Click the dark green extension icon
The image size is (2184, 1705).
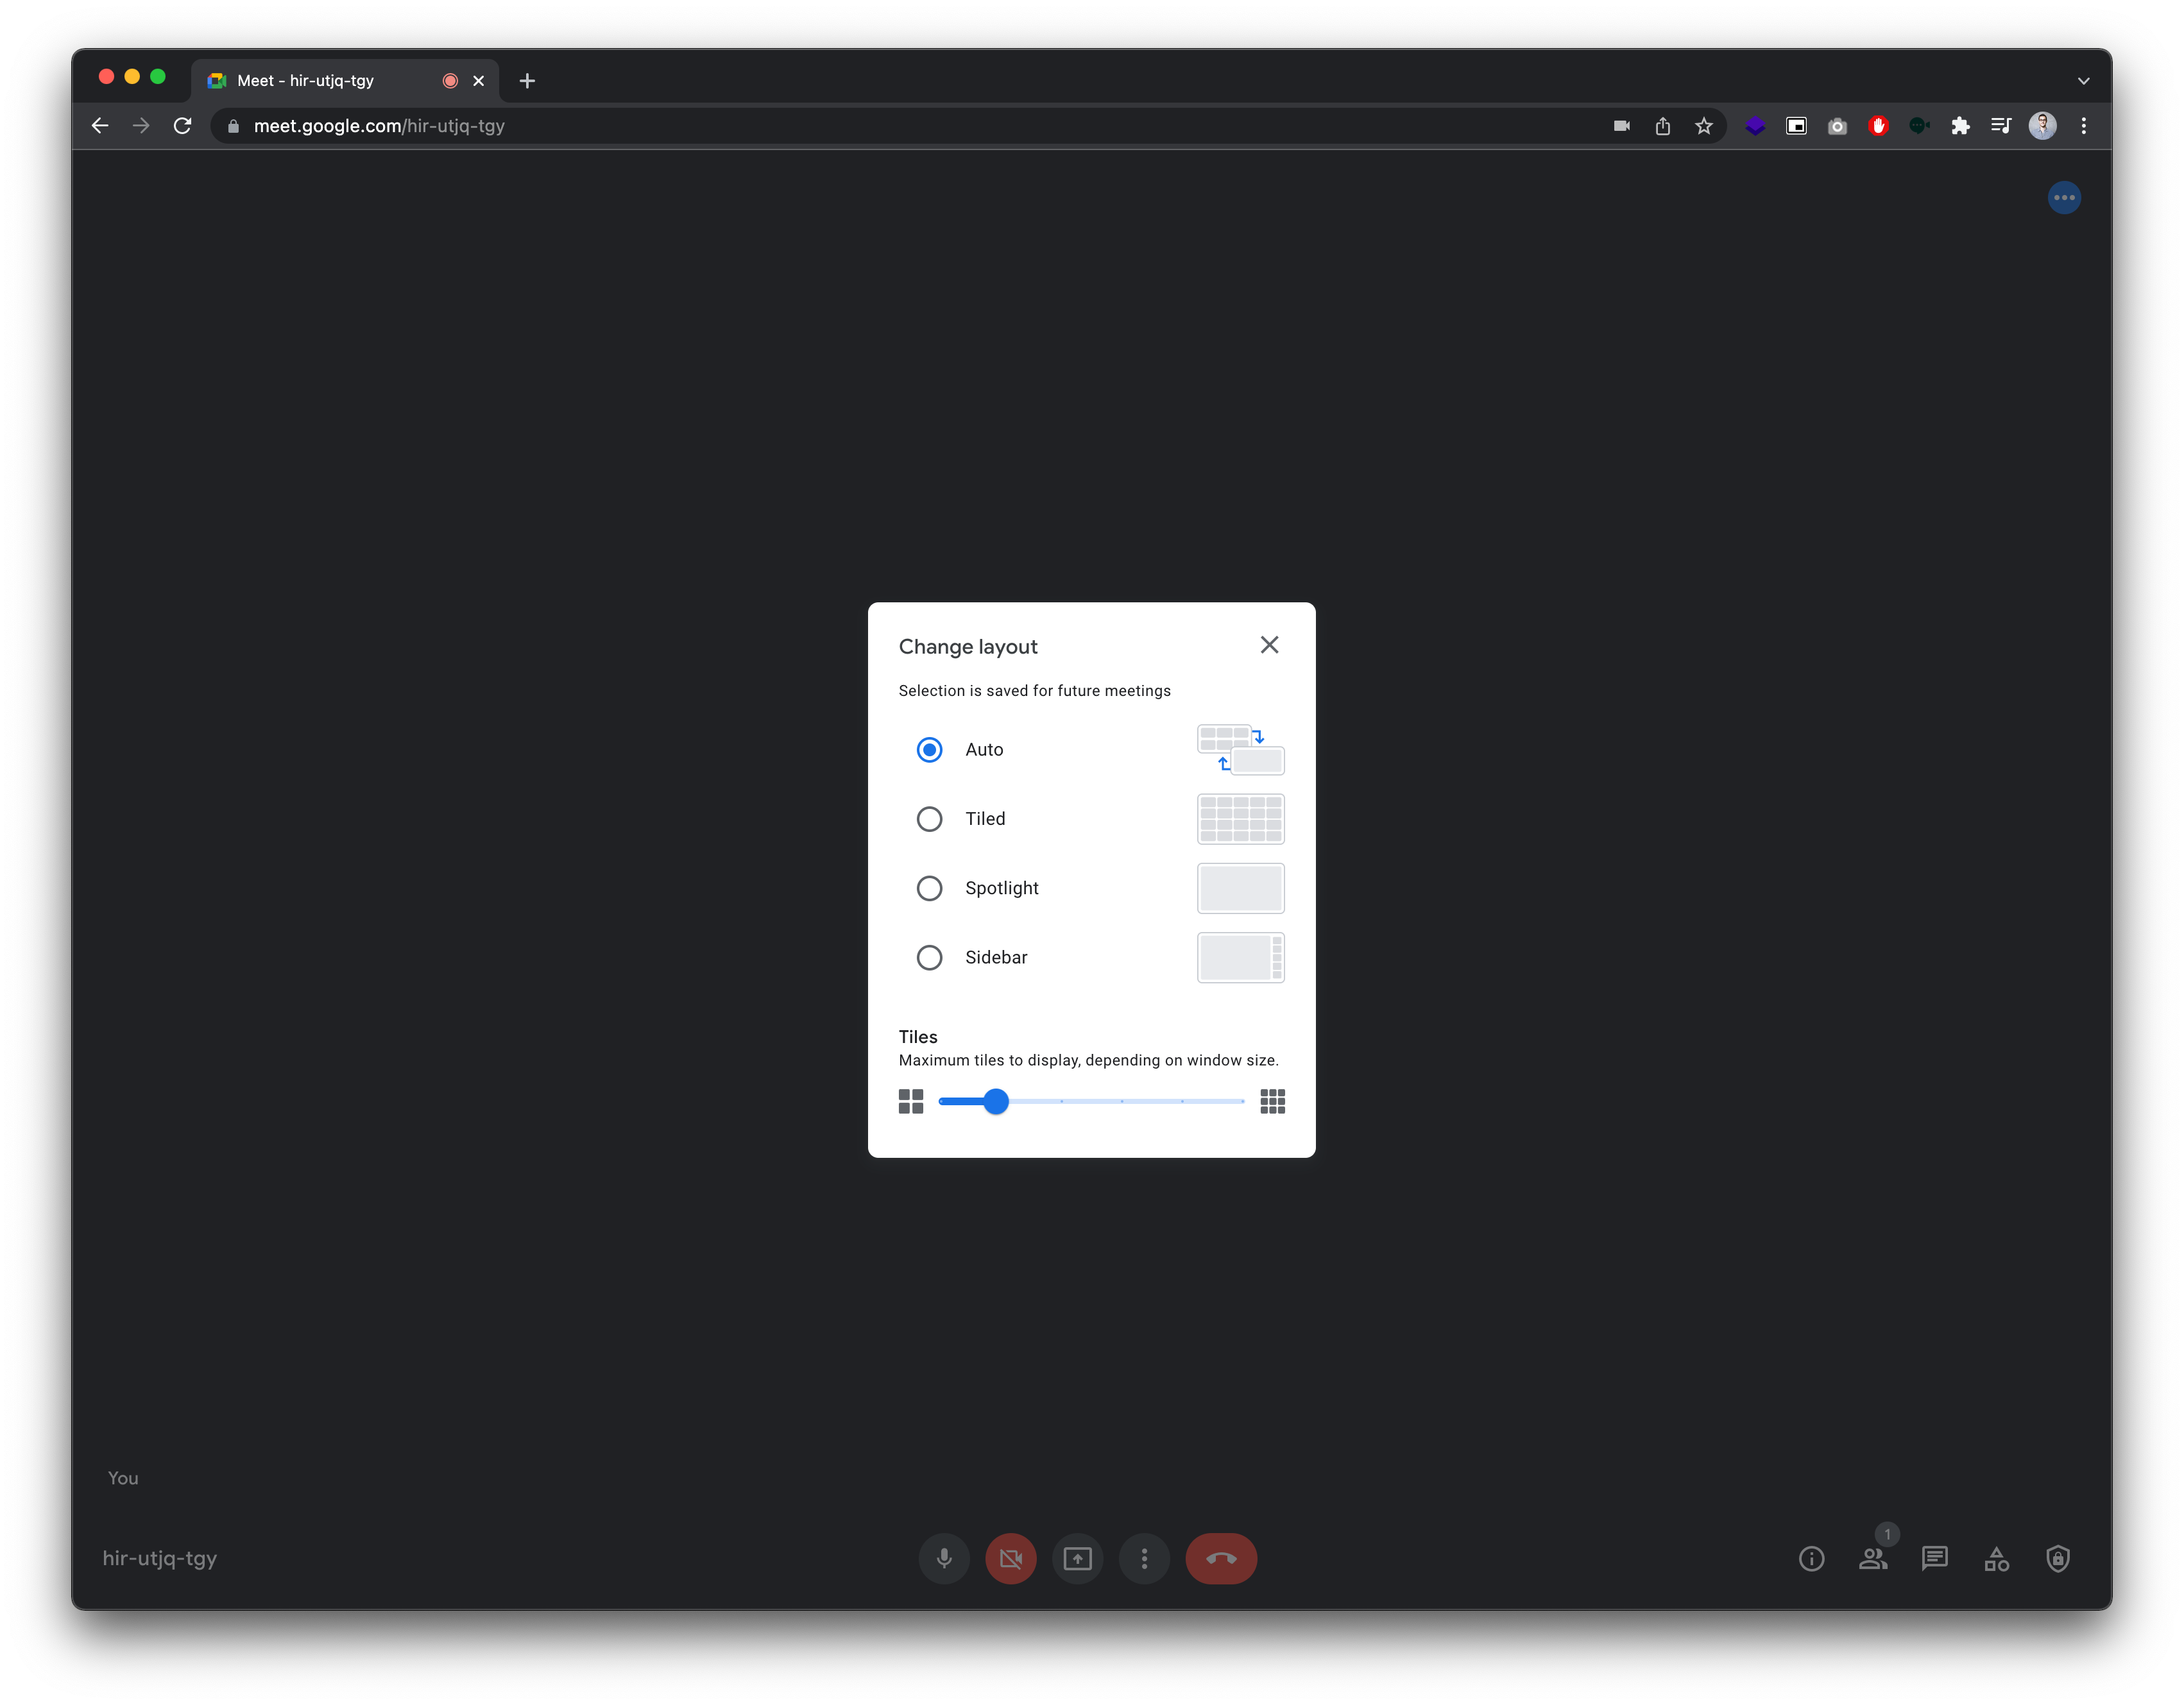[x=1919, y=126]
